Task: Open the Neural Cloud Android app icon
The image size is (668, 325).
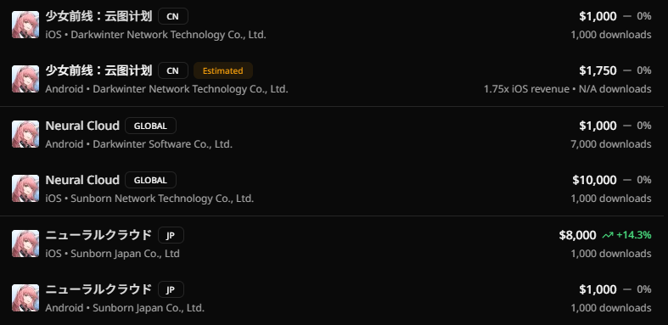Action: [x=25, y=134]
